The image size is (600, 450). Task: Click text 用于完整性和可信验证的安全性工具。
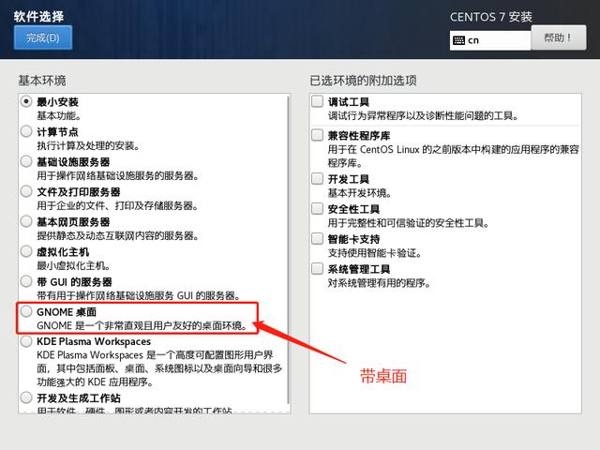(x=409, y=223)
